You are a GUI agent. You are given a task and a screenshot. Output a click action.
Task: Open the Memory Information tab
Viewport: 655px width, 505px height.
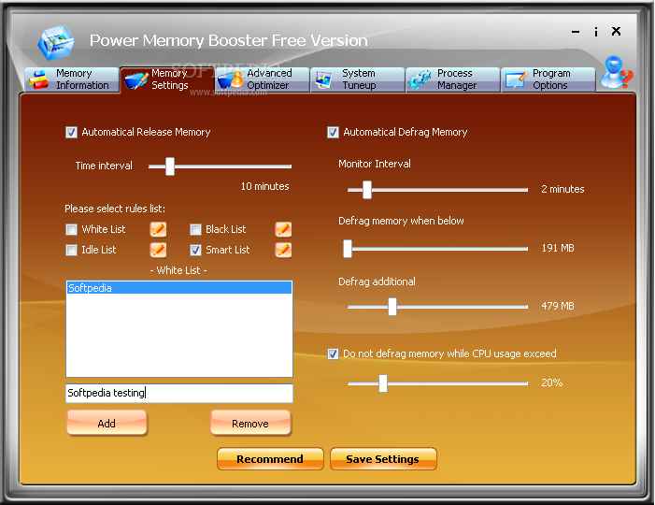point(72,79)
